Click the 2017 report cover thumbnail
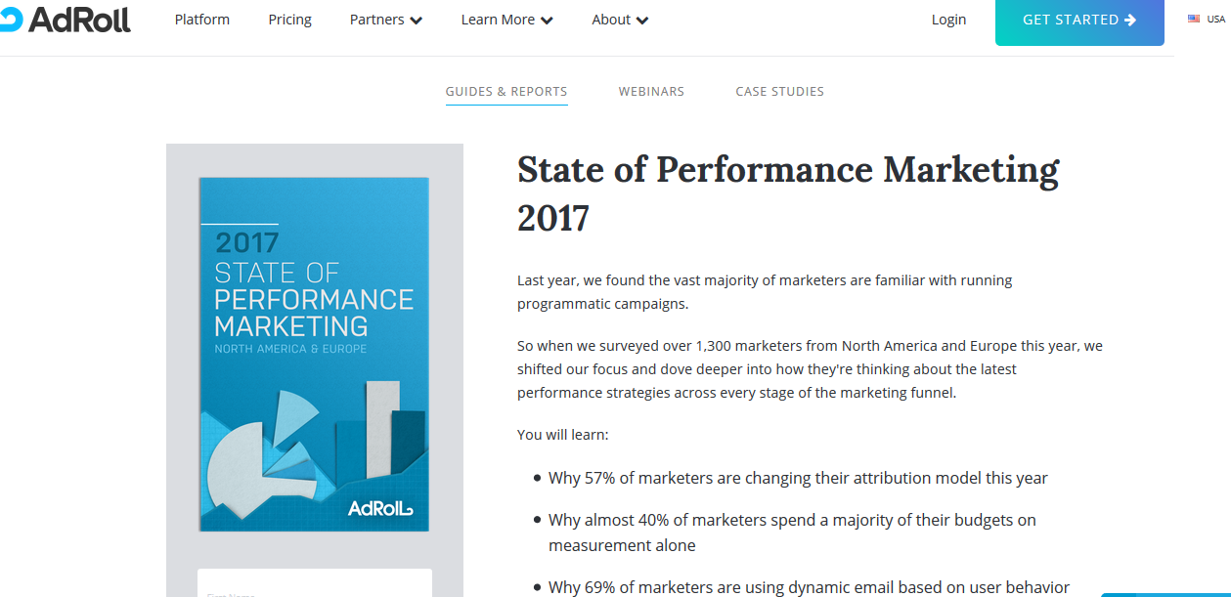This screenshot has width=1231, height=597. (x=314, y=354)
